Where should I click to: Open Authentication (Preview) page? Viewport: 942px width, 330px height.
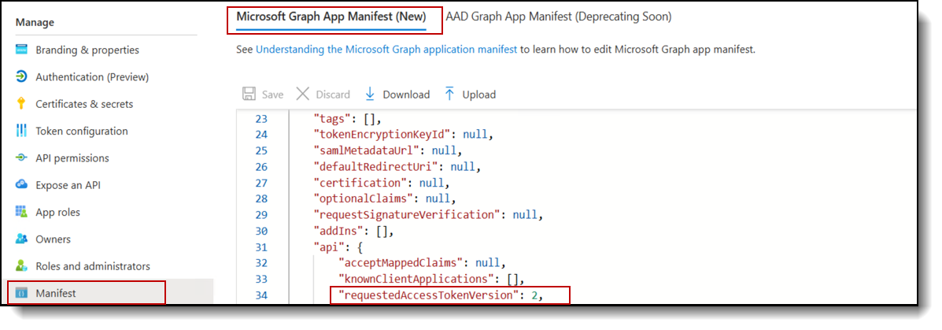(x=92, y=77)
